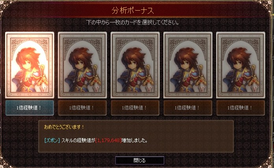Viewport: 274px width, 168px height.
Task: Click 1倍経験値 button under the rightmost card
Action: pyautogui.click(x=241, y=108)
